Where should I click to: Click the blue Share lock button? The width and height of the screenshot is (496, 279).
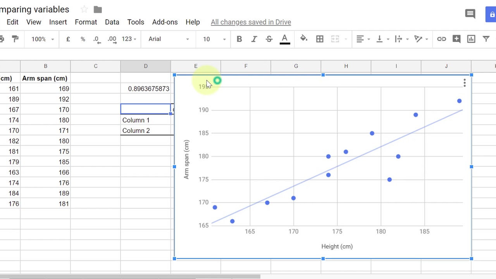(491, 14)
